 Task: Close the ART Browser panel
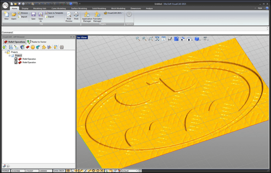pos(74,37)
